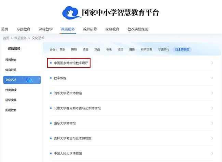Click the arrow on 中国人民大学博物馆 row
This screenshot has width=222, height=162.
[x=212, y=153]
